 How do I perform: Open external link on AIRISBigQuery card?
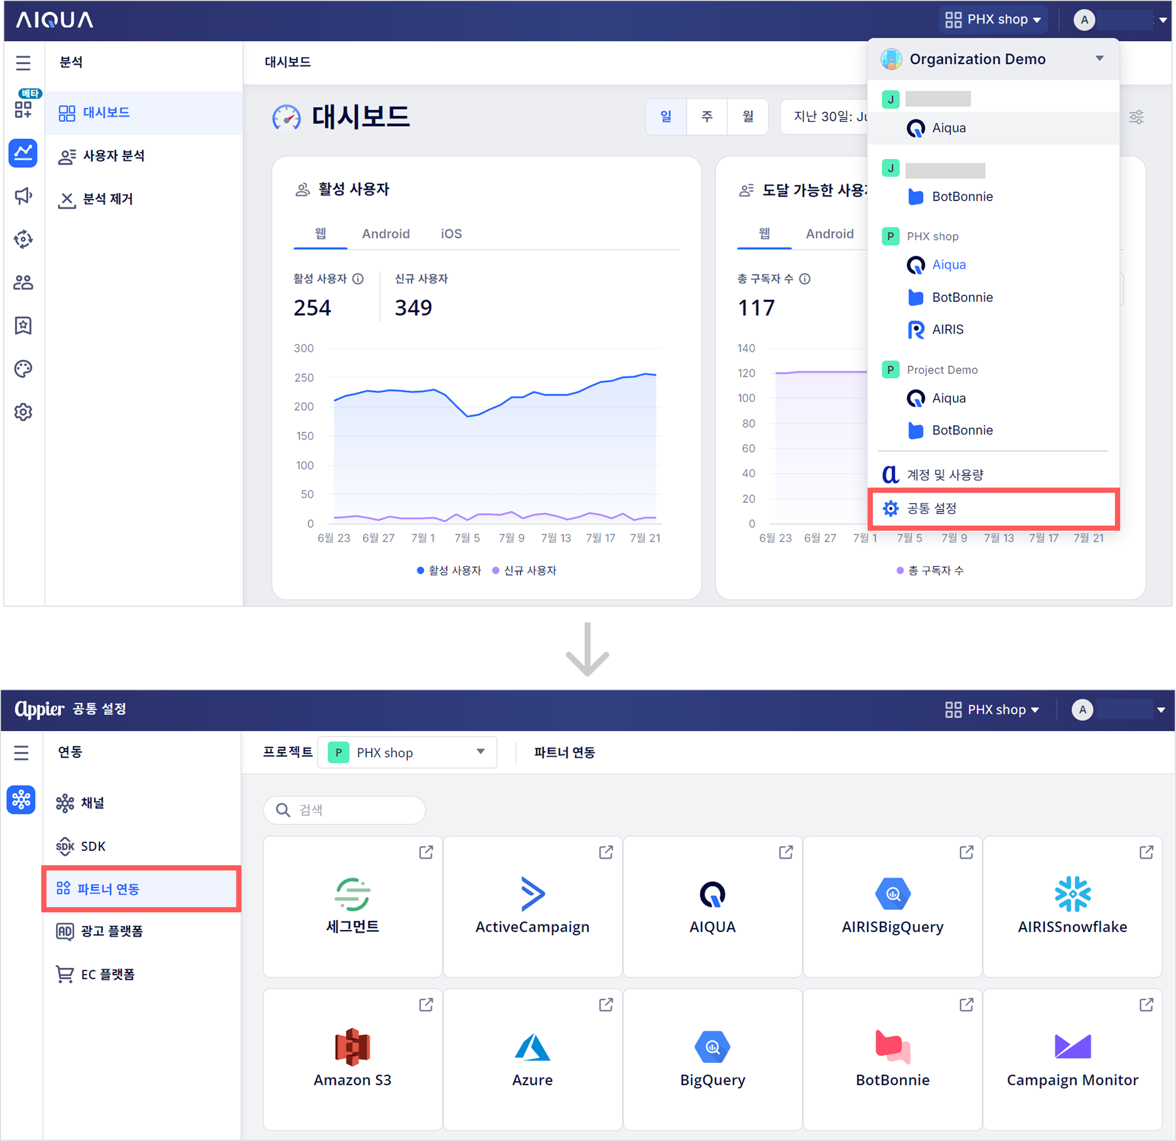pyautogui.click(x=966, y=852)
